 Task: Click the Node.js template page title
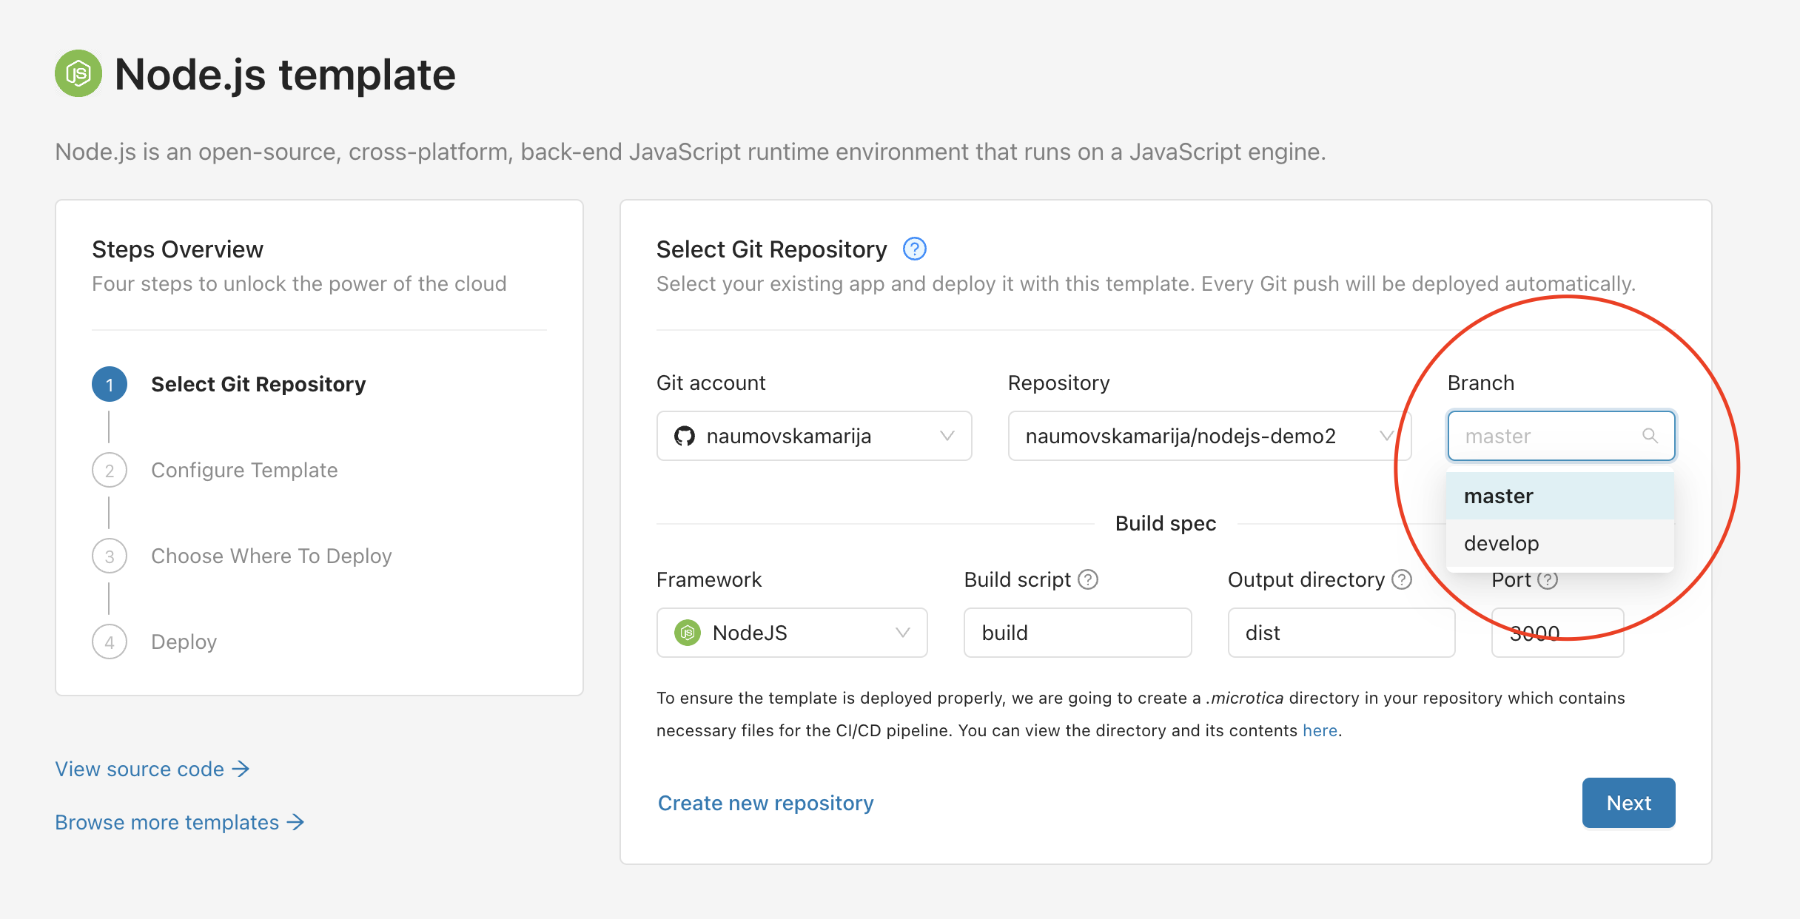[x=285, y=75]
